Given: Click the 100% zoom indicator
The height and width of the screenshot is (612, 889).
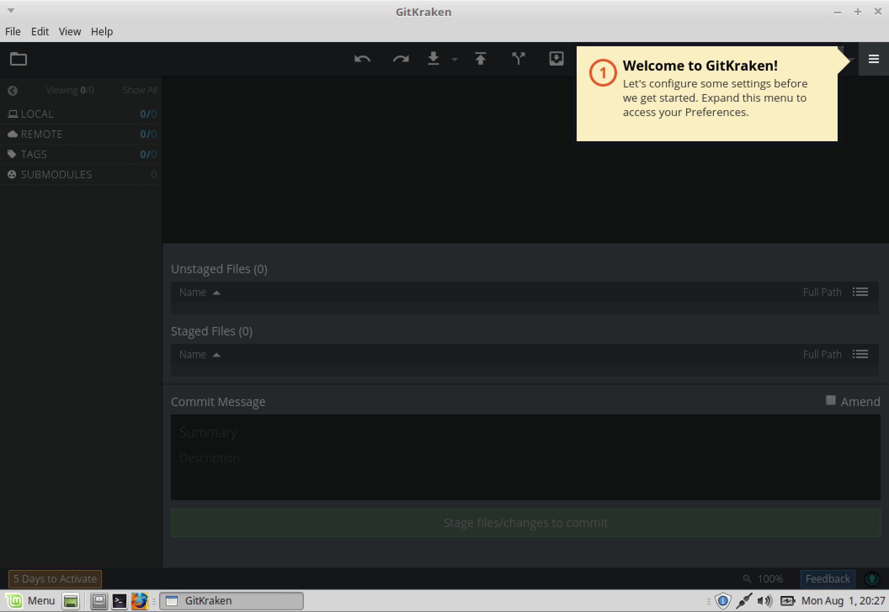Looking at the screenshot, I should pyautogui.click(x=770, y=579).
